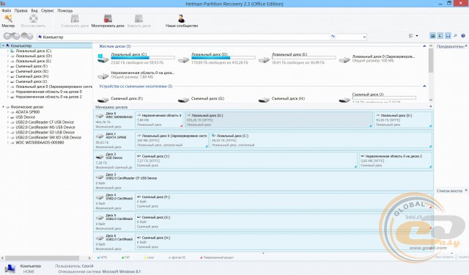The image size is (469, 275).
Task: Open the Файл menu
Action: click(7, 10)
